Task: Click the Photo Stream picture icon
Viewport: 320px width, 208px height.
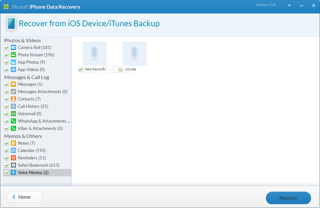Action: tap(13, 55)
